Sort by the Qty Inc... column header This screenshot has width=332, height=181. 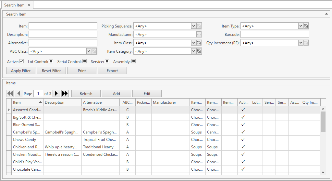(311, 102)
